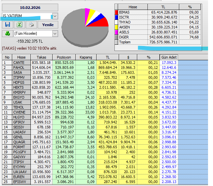
Task: Click the Gün Adet value 17.092.3
Action: tap(169, 63)
